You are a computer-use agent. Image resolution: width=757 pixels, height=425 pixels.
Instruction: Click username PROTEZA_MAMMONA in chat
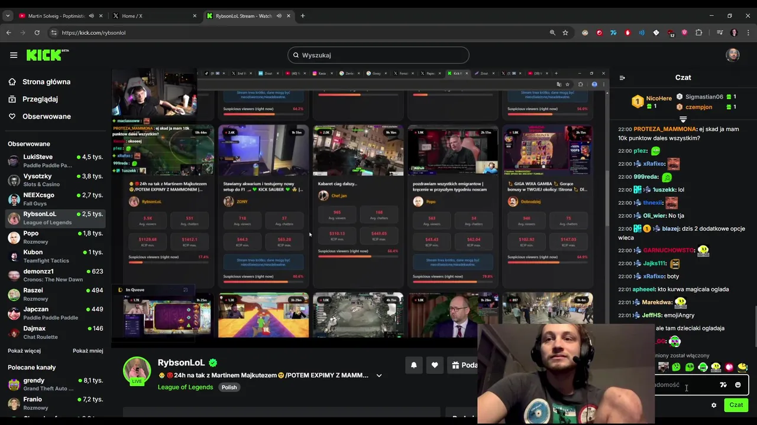click(665, 129)
